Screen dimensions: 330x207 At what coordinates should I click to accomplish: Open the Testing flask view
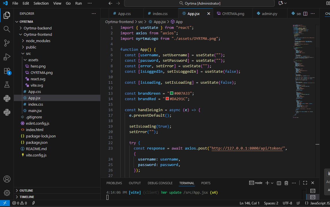[x=7, y=85]
